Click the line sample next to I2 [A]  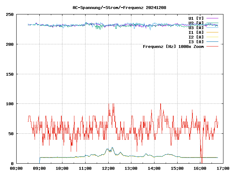pyautogui.click(x=212, y=37)
